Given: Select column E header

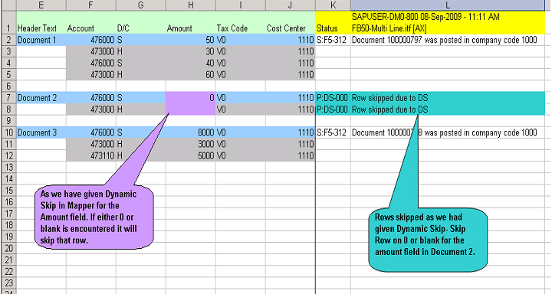Looking at the screenshot, I should 41,5.
